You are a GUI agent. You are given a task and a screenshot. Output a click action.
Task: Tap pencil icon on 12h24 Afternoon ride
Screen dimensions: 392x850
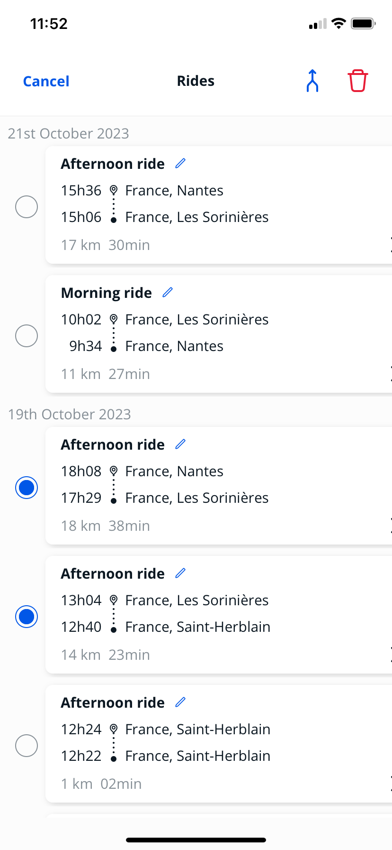coord(180,702)
